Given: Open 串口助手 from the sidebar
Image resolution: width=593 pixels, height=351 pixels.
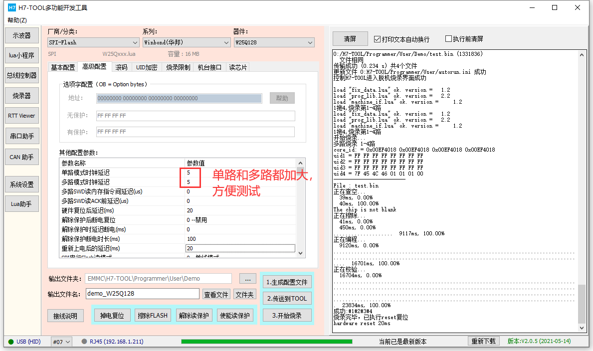Looking at the screenshot, I should coord(22,136).
